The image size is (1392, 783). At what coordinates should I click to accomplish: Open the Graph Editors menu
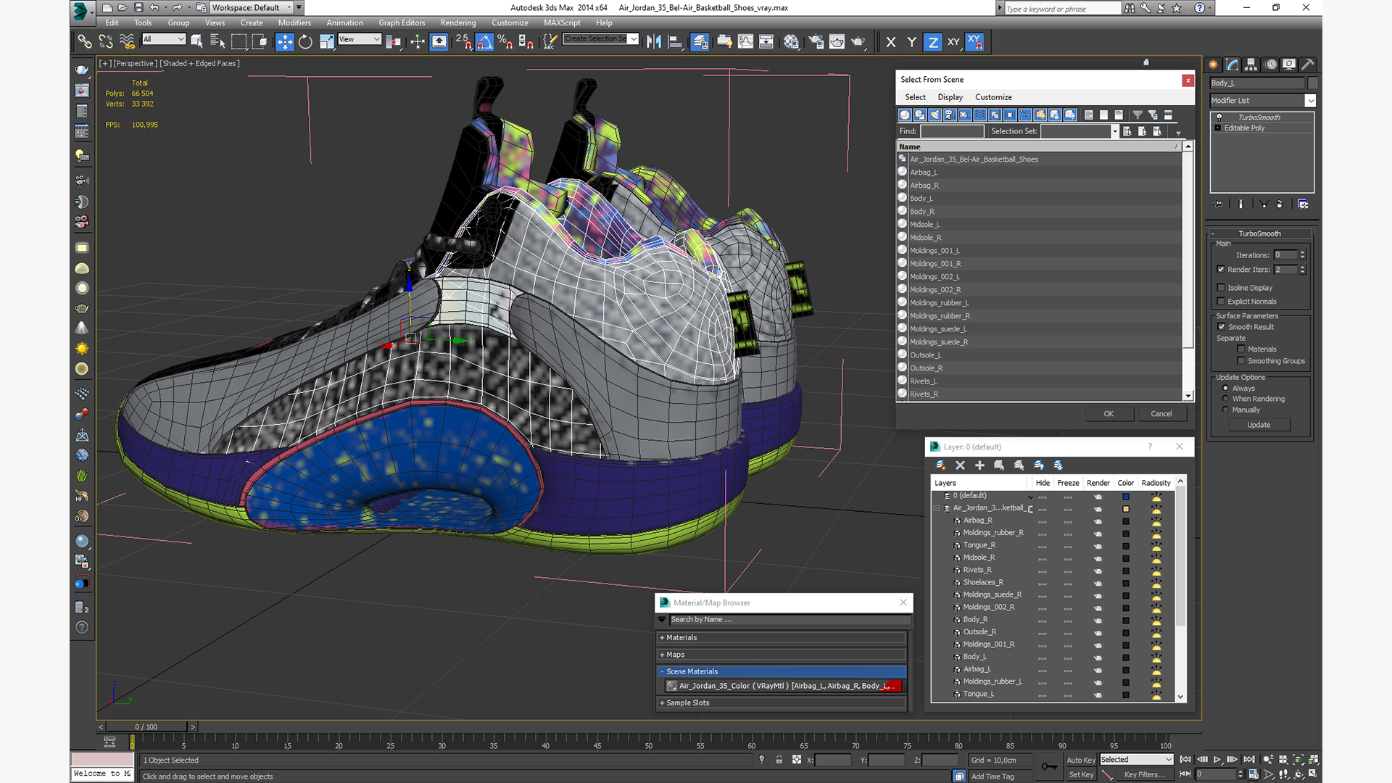402,23
